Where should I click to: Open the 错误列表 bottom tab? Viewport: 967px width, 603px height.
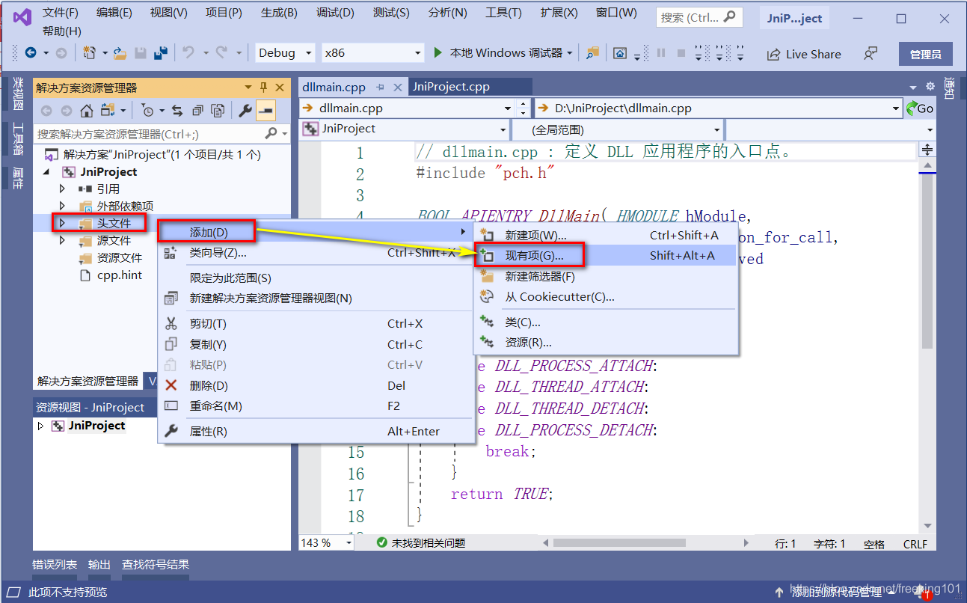pos(55,565)
